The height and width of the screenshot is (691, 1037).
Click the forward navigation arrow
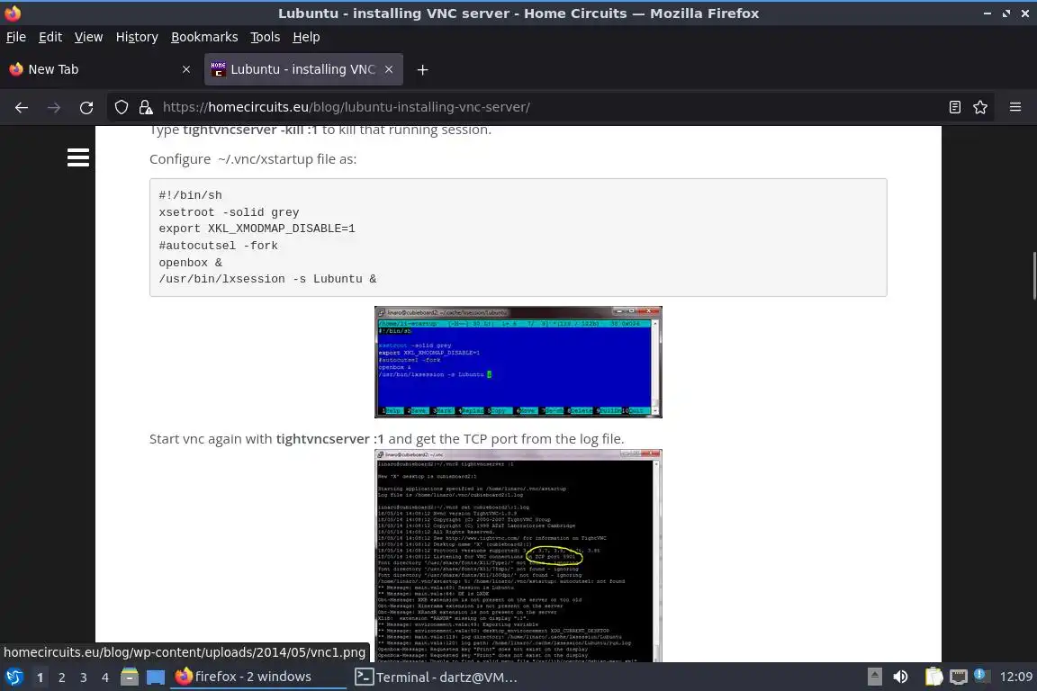(54, 107)
